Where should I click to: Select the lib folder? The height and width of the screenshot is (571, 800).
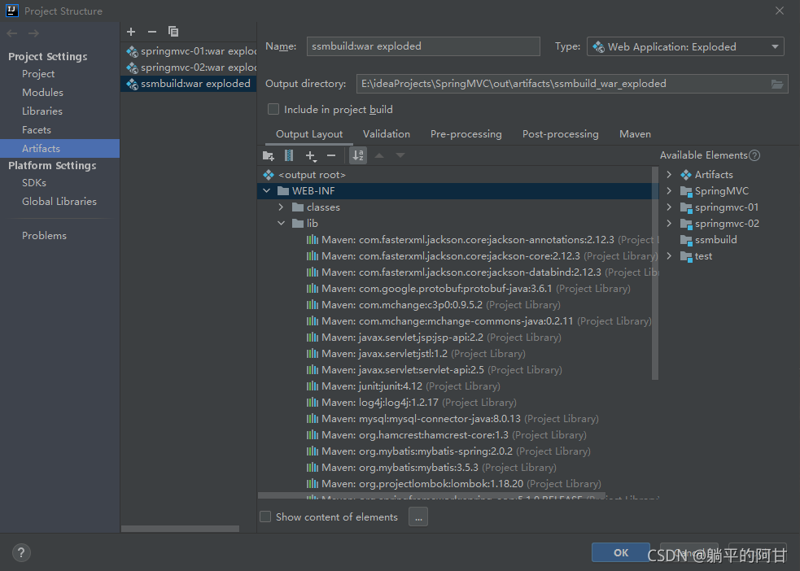312,224
